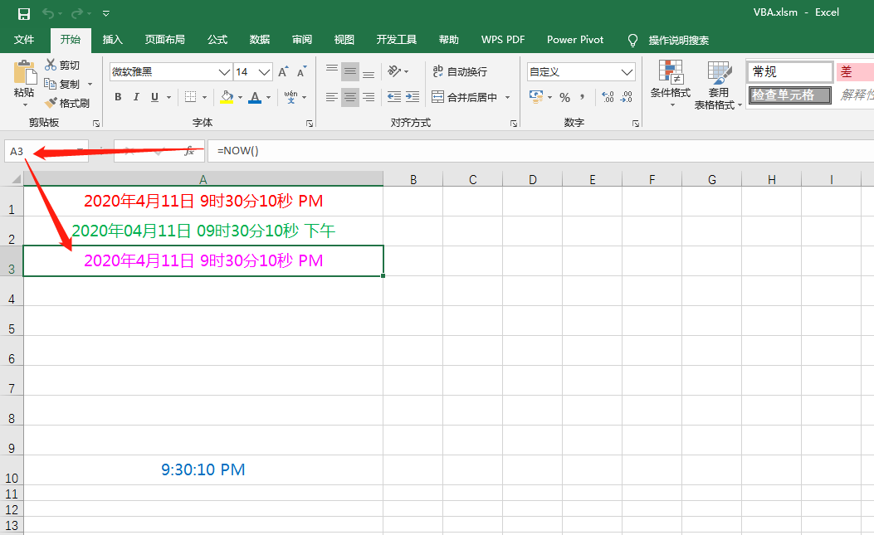Viewport: 874px width, 535px height.
Task: Click the Save icon in title bar
Action: (x=24, y=13)
